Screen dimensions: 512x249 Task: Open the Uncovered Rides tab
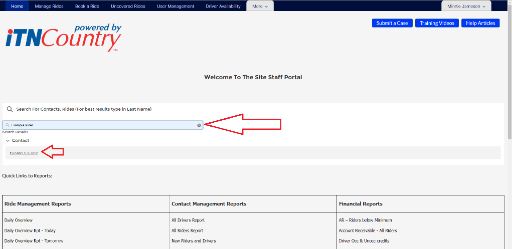(x=128, y=7)
